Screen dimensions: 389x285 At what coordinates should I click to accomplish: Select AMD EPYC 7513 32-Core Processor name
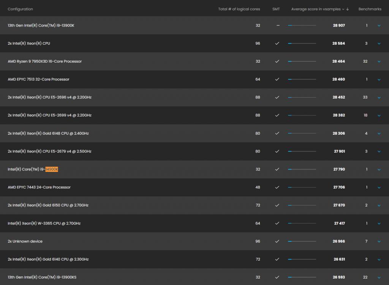point(38,79)
